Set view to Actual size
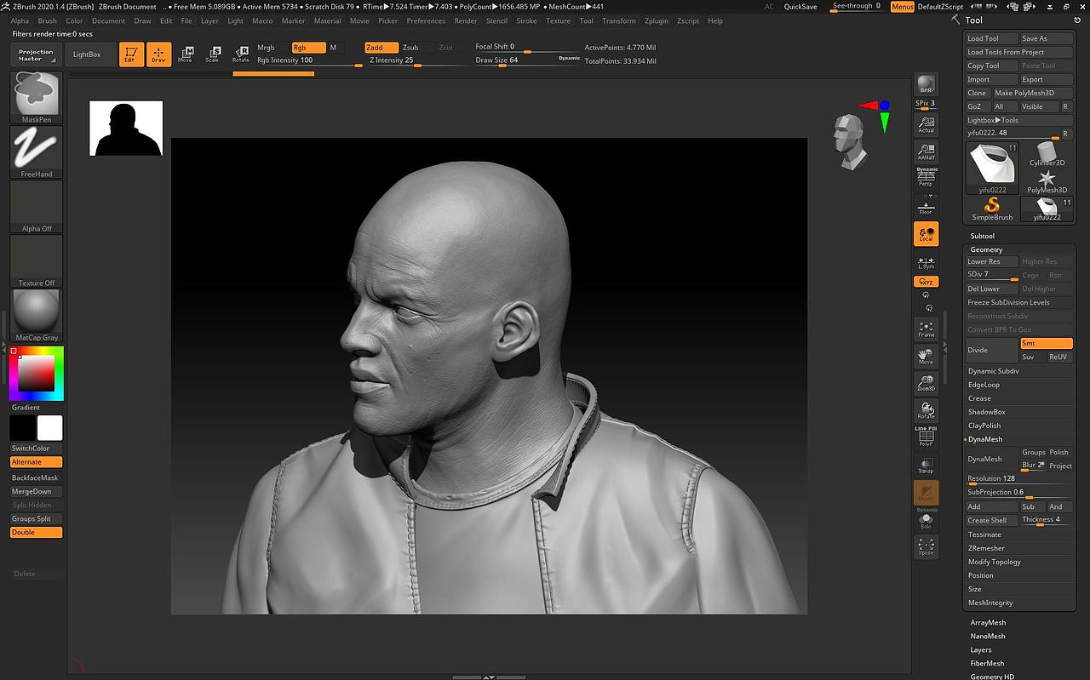Screen dimensions: 1090x680 coord(926,124)
